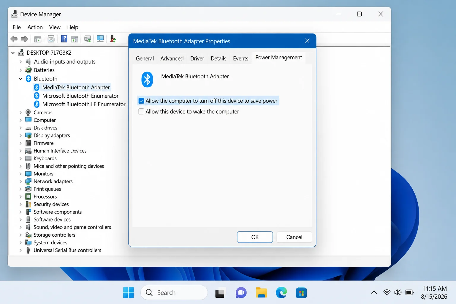Confirm the dialog with OK

click(255, 237)
